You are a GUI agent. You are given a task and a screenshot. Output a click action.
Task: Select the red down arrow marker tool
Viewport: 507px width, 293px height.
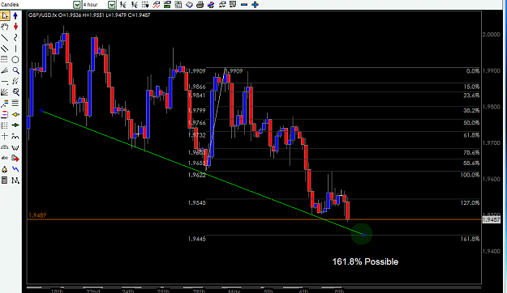click(15, 27)
